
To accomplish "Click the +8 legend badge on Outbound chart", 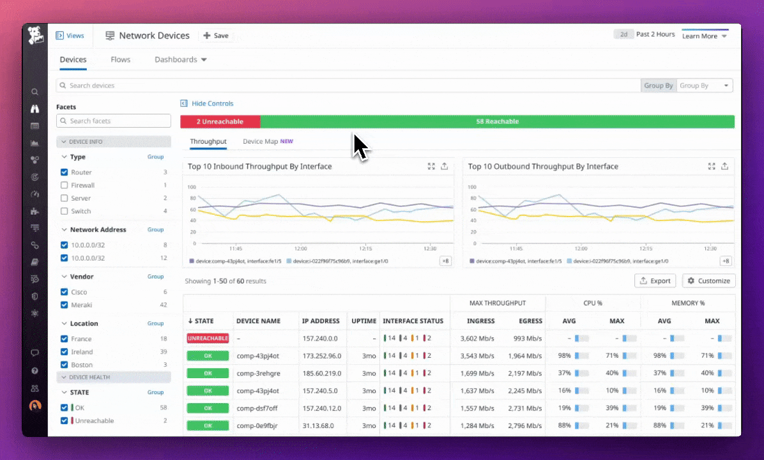I will pyautogui.click(x=726, y=261).
